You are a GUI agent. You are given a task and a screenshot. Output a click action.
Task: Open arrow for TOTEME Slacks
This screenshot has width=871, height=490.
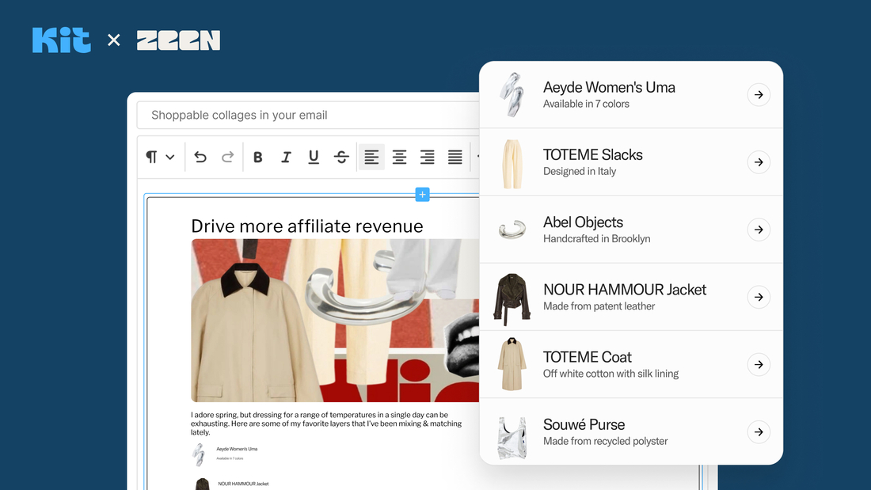pos(759,162)
